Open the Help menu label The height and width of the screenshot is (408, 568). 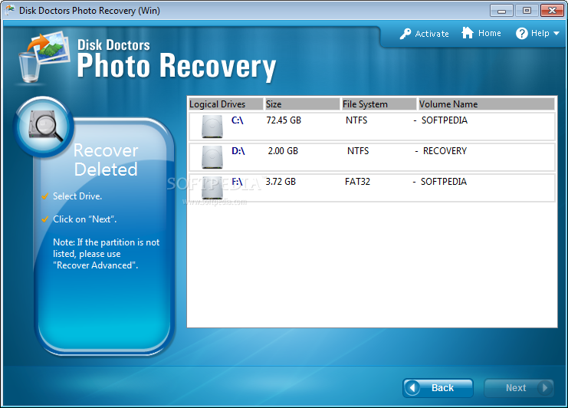click(x=540, y=33)
